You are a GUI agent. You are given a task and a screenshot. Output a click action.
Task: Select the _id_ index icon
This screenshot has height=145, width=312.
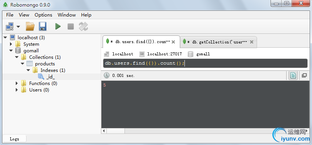(41, 77)
